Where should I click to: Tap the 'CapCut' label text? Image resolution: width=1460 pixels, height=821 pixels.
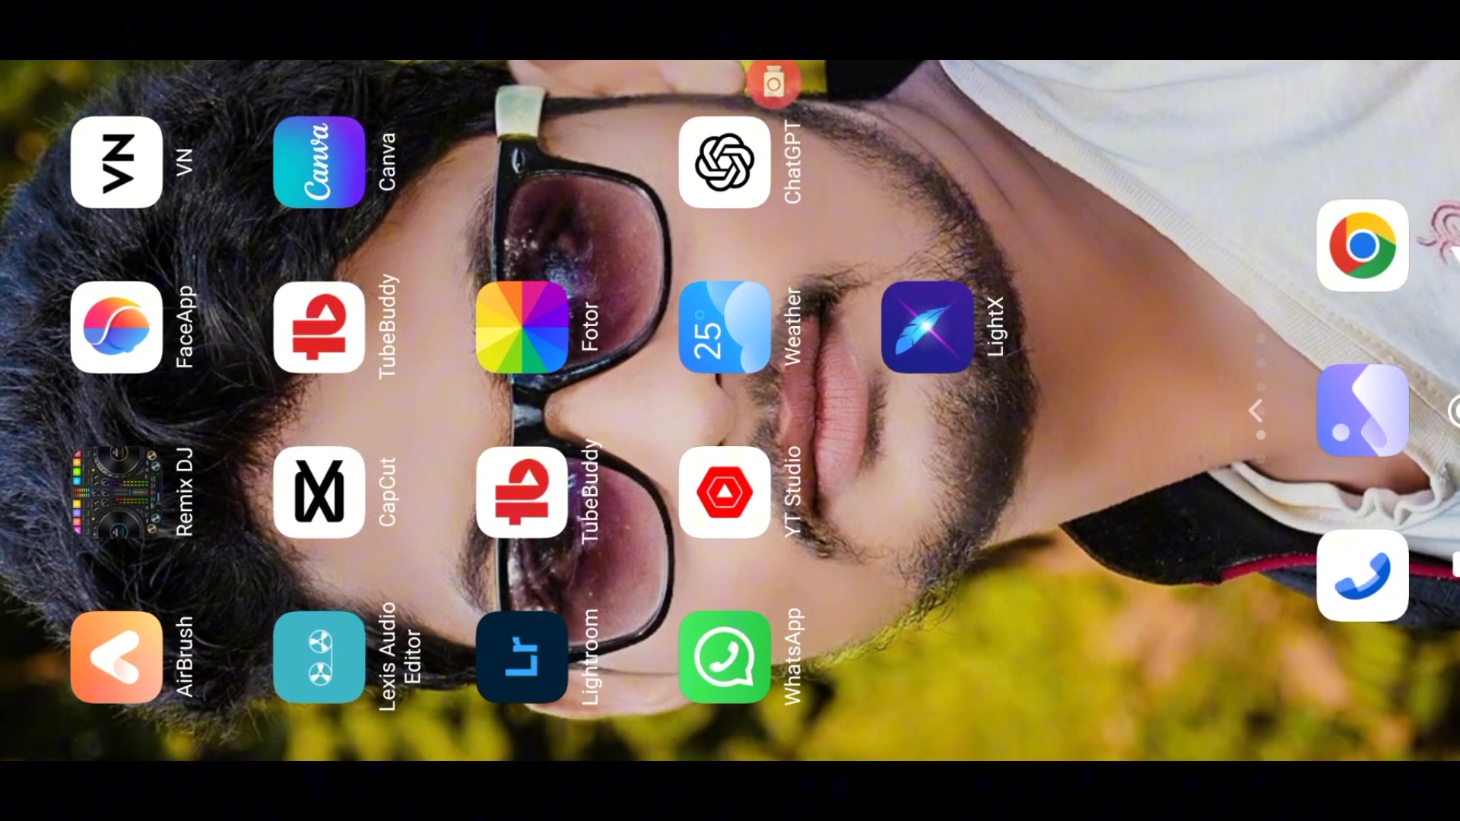[387, 493]
